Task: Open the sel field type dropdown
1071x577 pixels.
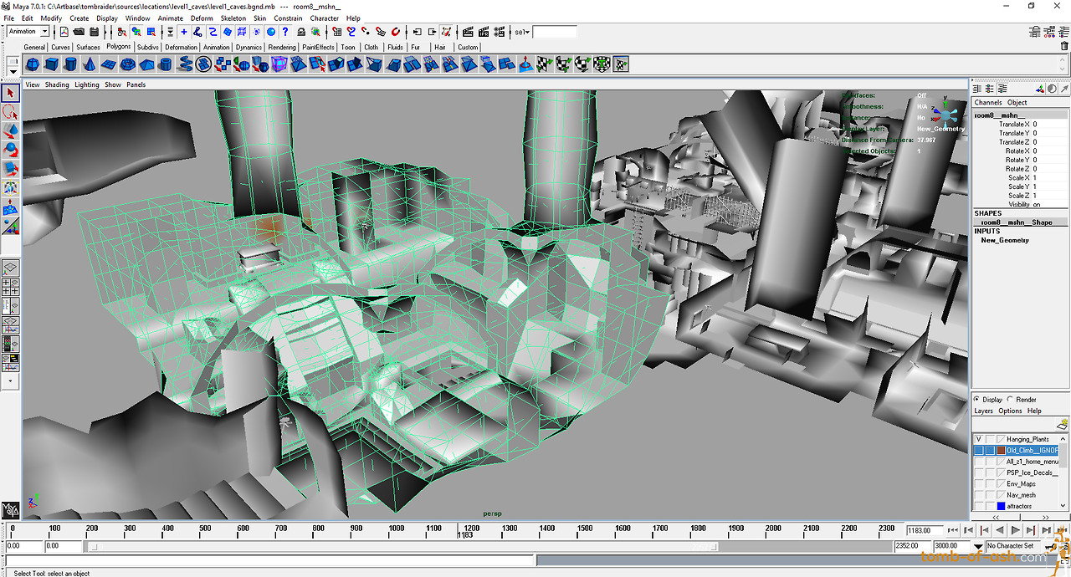Action: [x=520, y=32]
